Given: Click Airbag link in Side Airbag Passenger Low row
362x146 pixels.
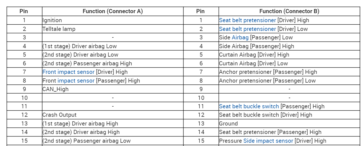Looking at the screenshot, I should pos(240,37).
